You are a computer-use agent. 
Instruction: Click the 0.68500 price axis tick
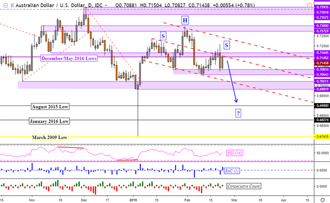point(322,116)
